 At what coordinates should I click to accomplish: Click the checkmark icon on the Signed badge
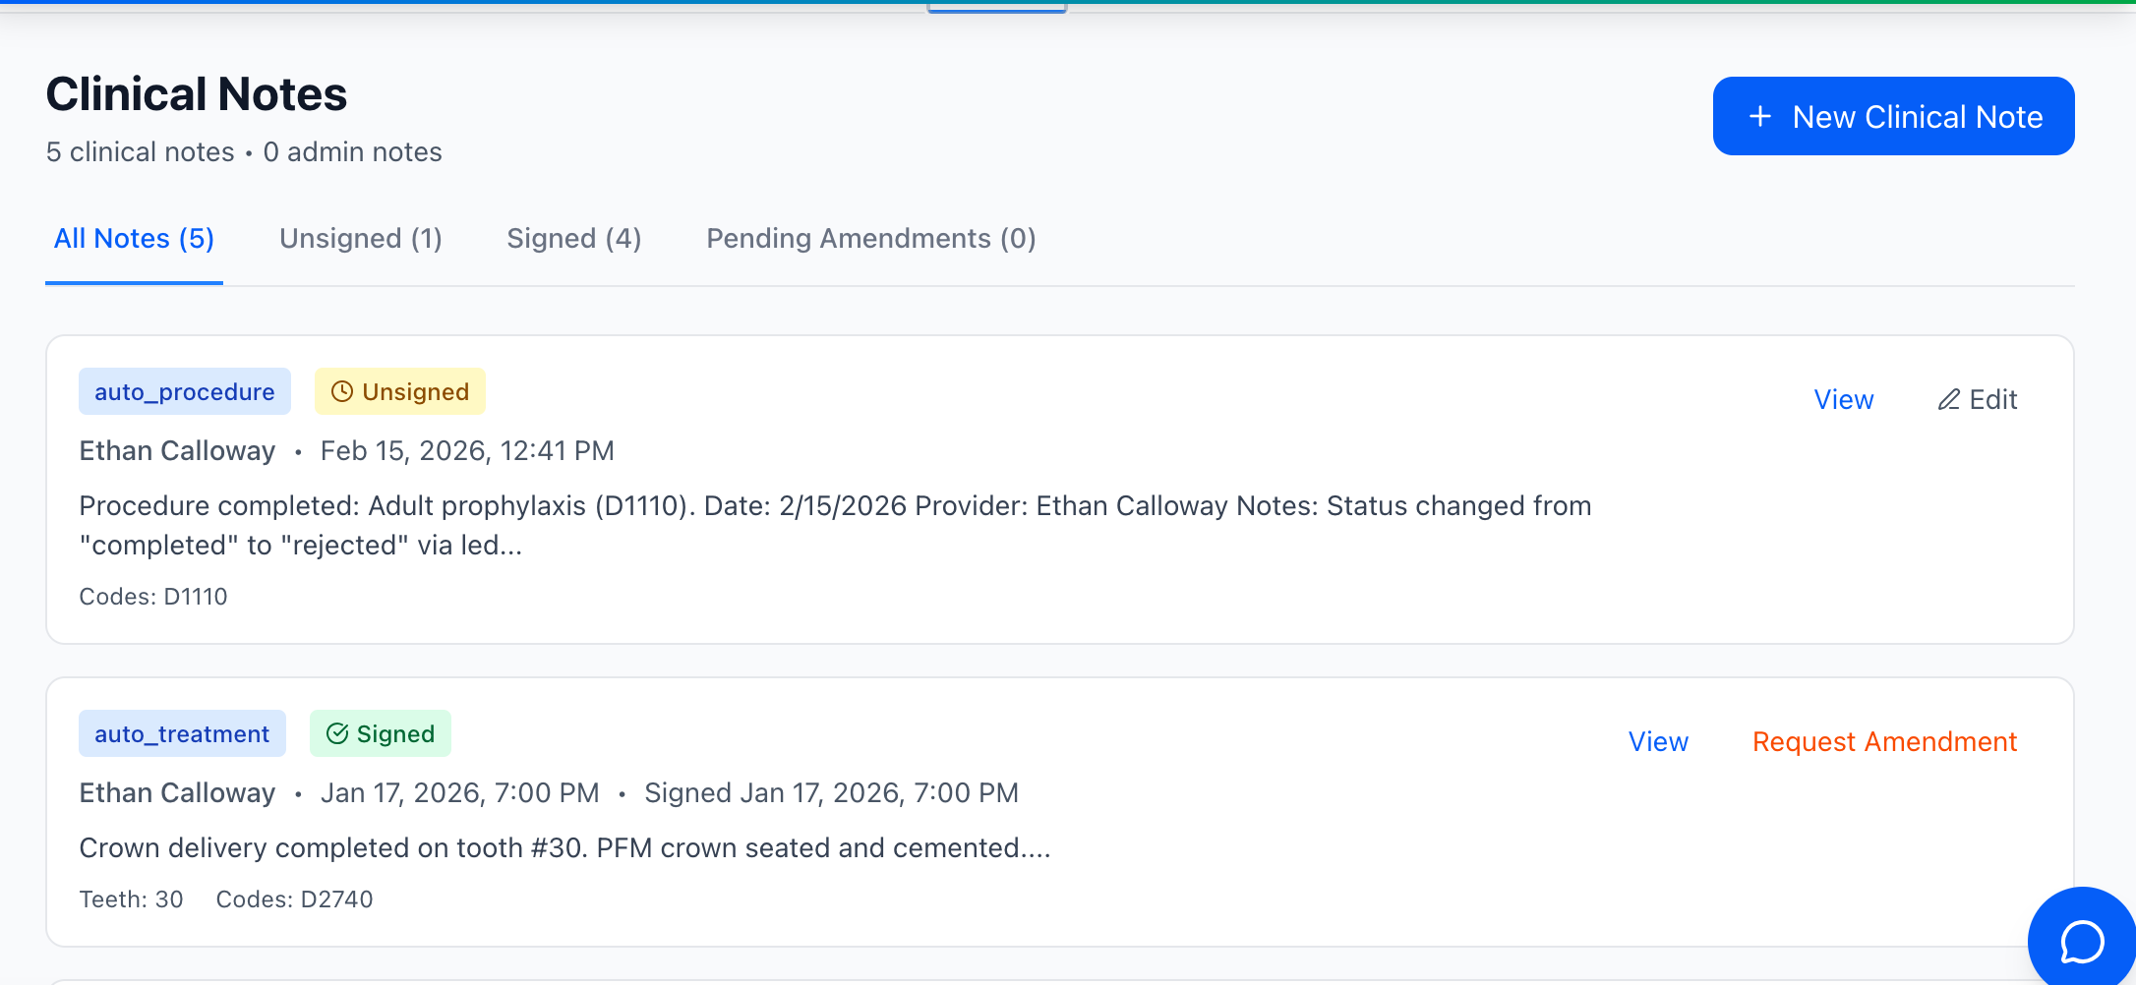coord(337,734)
